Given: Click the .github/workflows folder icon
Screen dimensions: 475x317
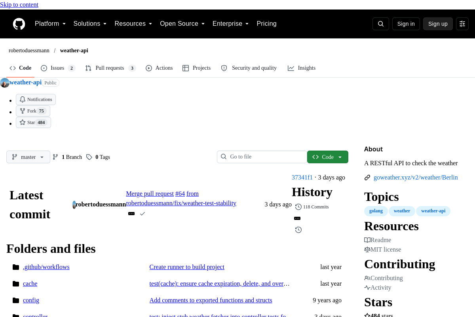Looking at the screenshot, I should (16, 267).
